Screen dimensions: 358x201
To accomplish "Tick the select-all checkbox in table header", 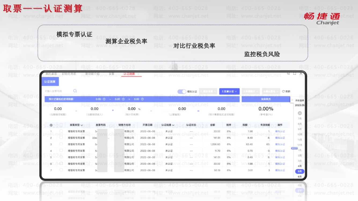I will pos(61,125).
